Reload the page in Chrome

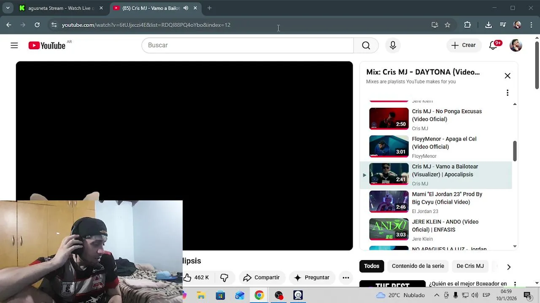coord(37,25)
